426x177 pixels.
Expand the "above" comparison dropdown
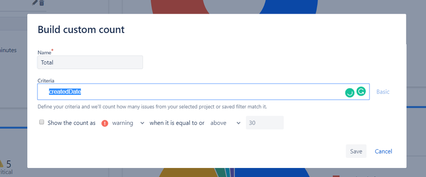(225, 123)
